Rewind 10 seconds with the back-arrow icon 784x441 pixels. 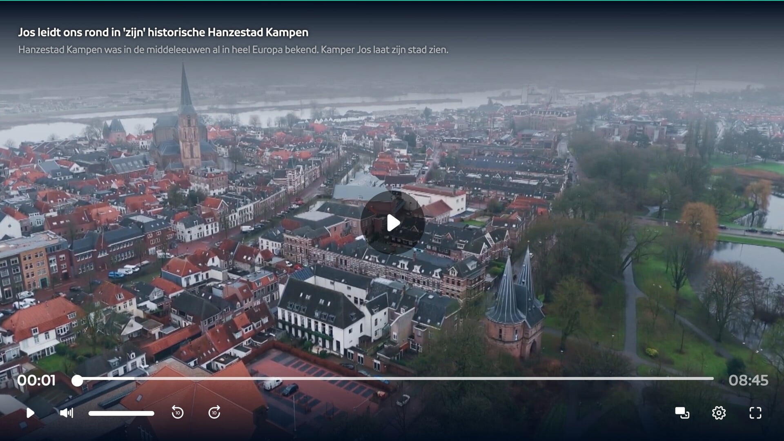[x=177, y=412]
